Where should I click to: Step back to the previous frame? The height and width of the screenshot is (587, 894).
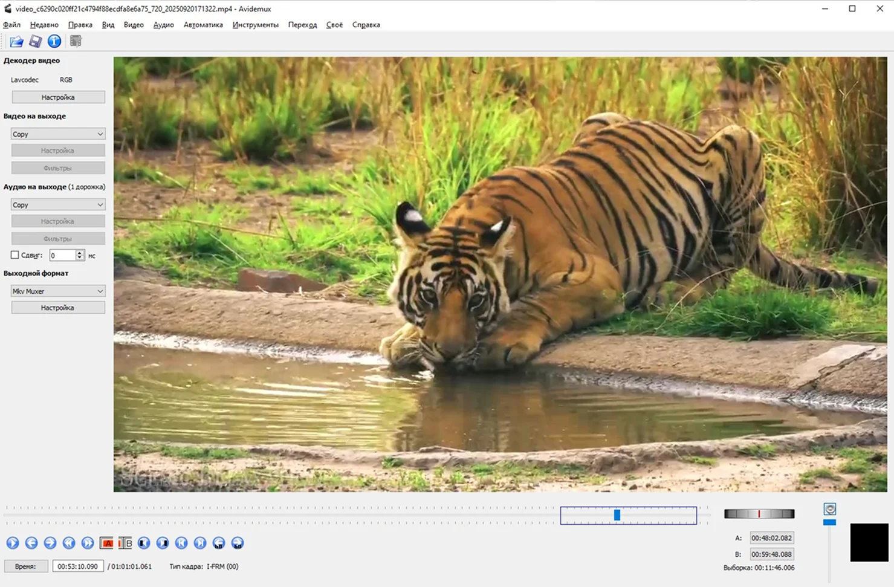coord(31,543)
